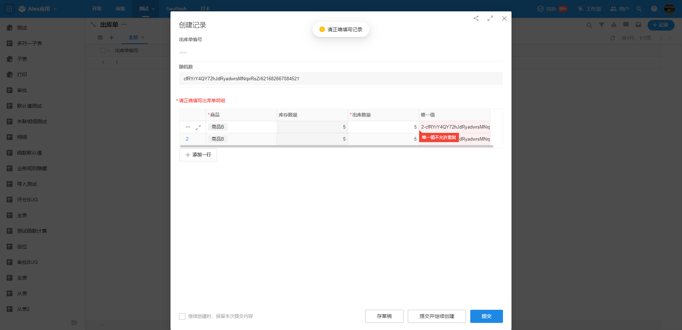Open the 测试 tab dropdown arrow
The height and width of the screenshot is (330, 682).
click(153, 9)
